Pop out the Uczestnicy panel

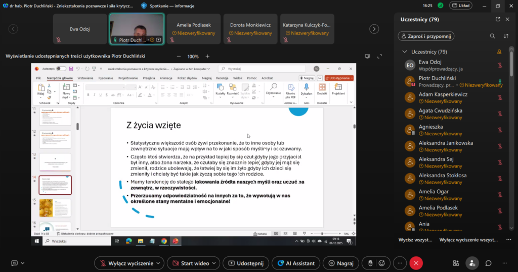pos(498,19)
